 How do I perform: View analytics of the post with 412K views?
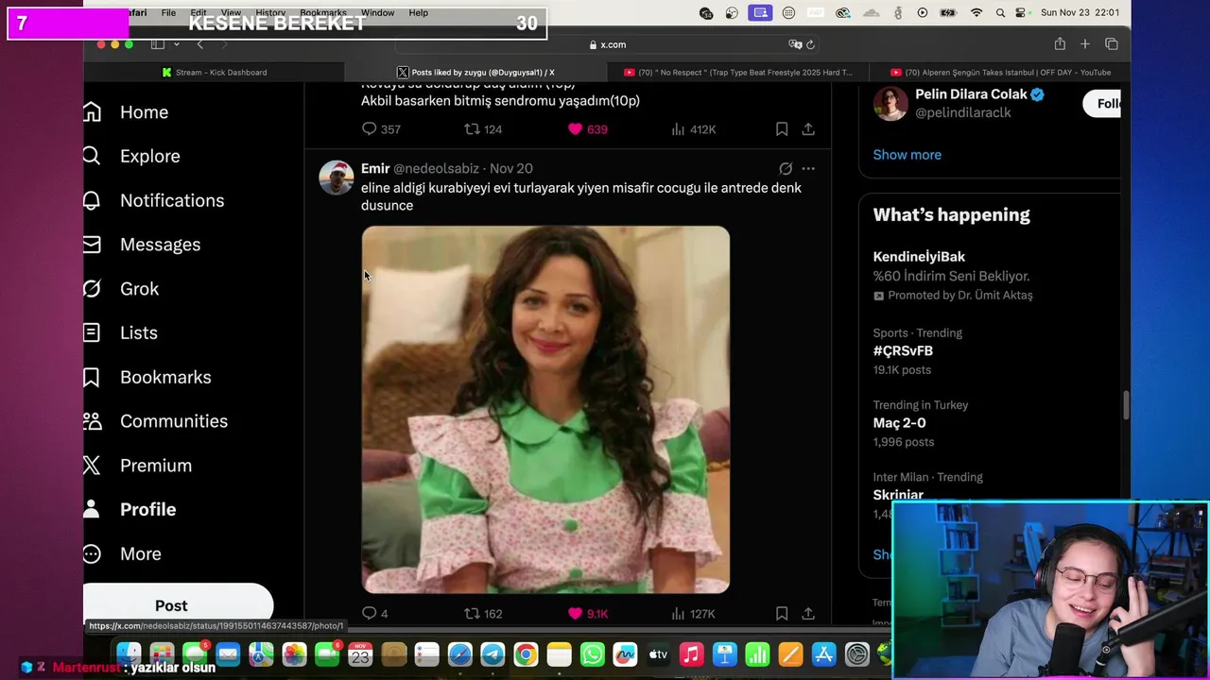point(693,128)
